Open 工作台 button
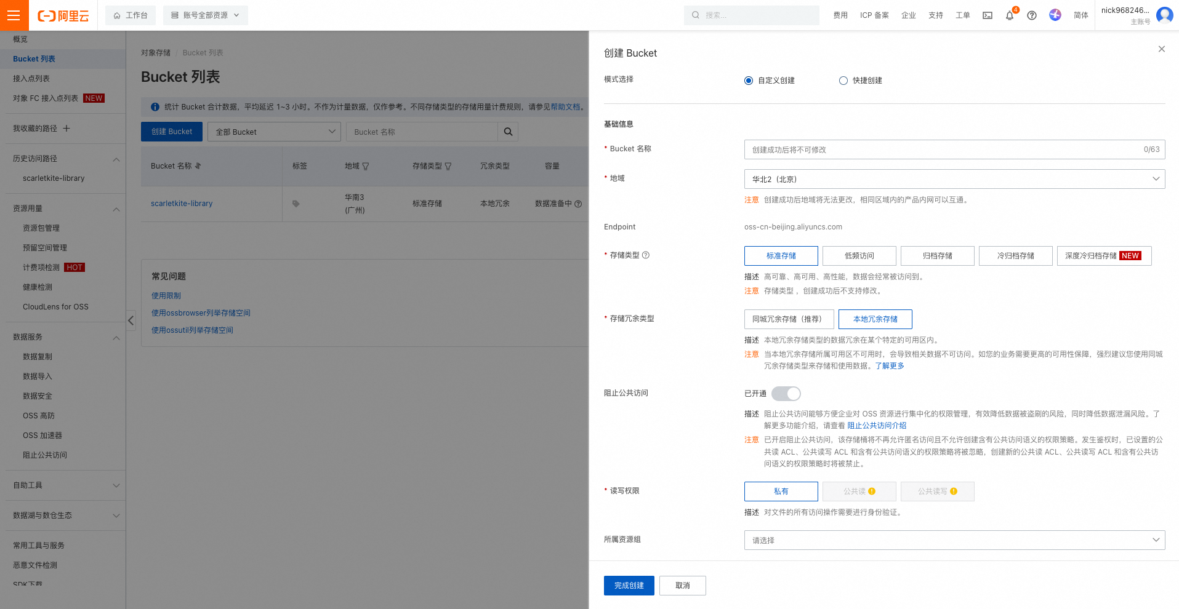 click(x=131, y=15)
